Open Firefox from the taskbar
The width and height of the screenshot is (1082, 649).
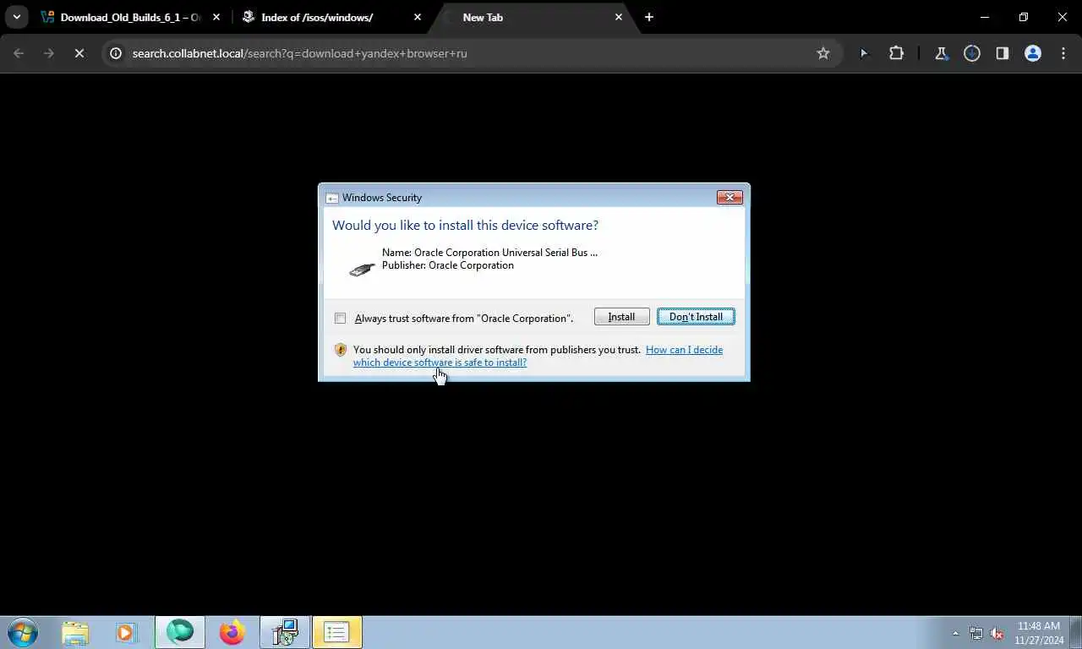coord(232,632)
